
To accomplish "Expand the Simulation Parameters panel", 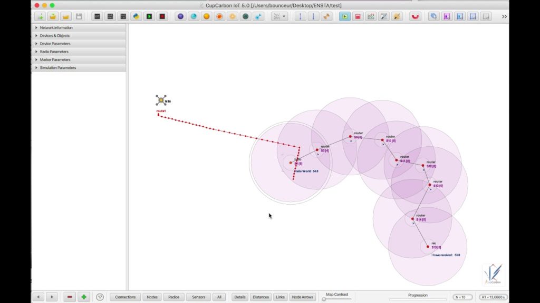I will coord(79,68).
